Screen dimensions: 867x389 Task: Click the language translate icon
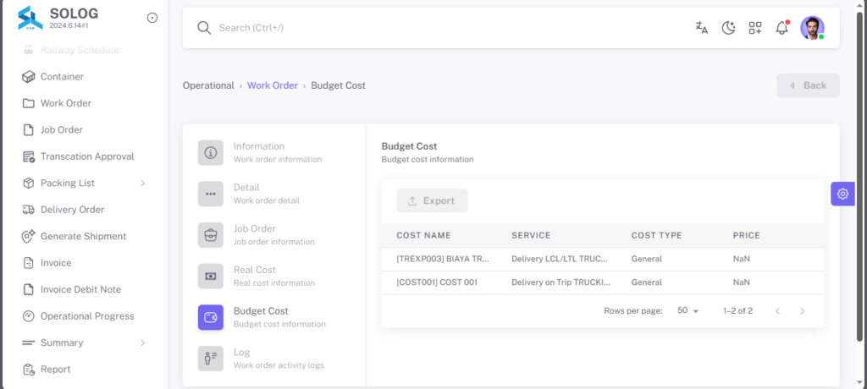(702, 28)
